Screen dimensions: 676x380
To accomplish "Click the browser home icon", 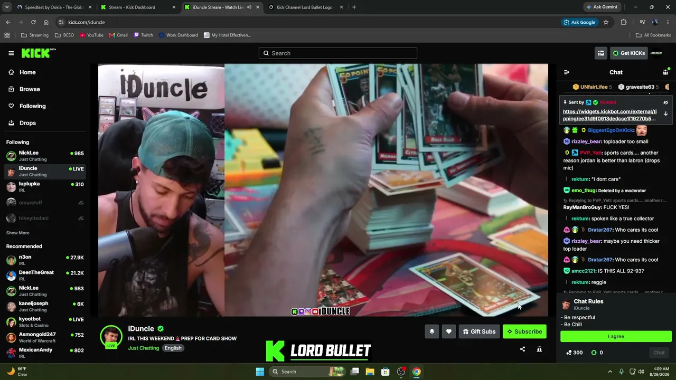I will tap(46, 22).
